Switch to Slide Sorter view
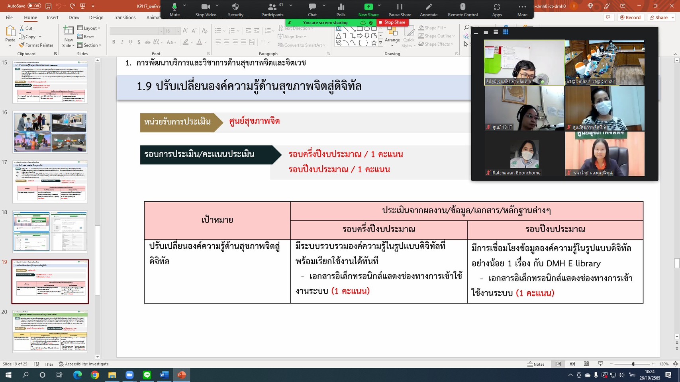Image resolution: width=680 pixels, height=382 pixels. coord(572,364)
